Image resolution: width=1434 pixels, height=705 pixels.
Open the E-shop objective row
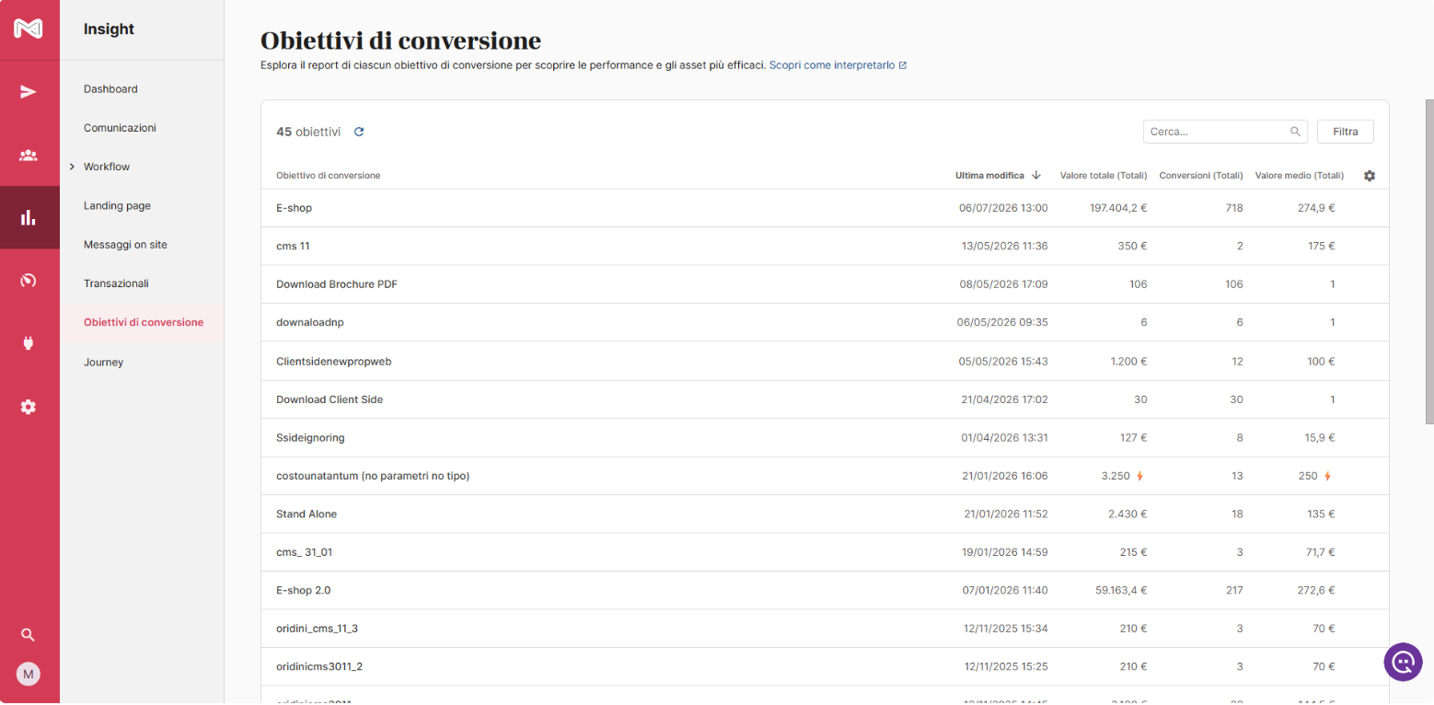click(825, 208)
